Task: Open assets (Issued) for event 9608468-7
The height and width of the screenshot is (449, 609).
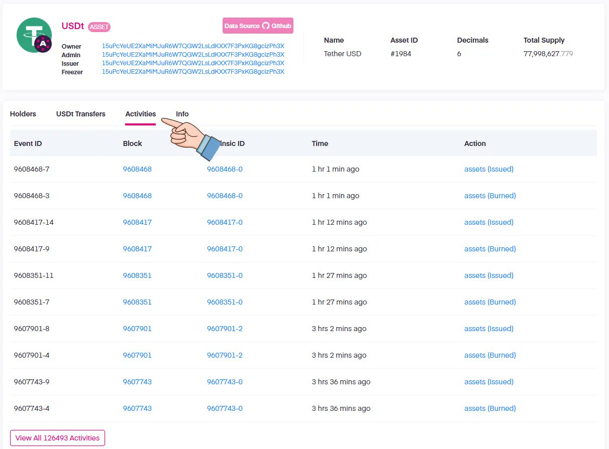Action: [489, 169]
